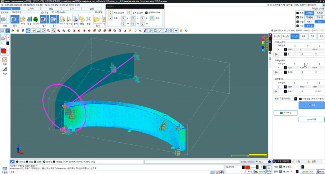
Task: Open the 설정 ribbon tab
Action: click(92, 9)
